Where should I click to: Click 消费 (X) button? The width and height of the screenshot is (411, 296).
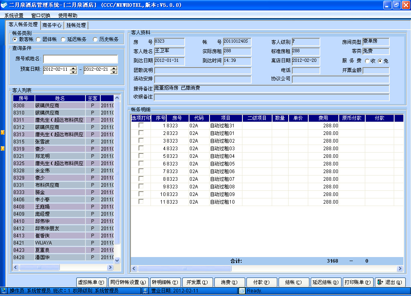[x=229, y=282]
